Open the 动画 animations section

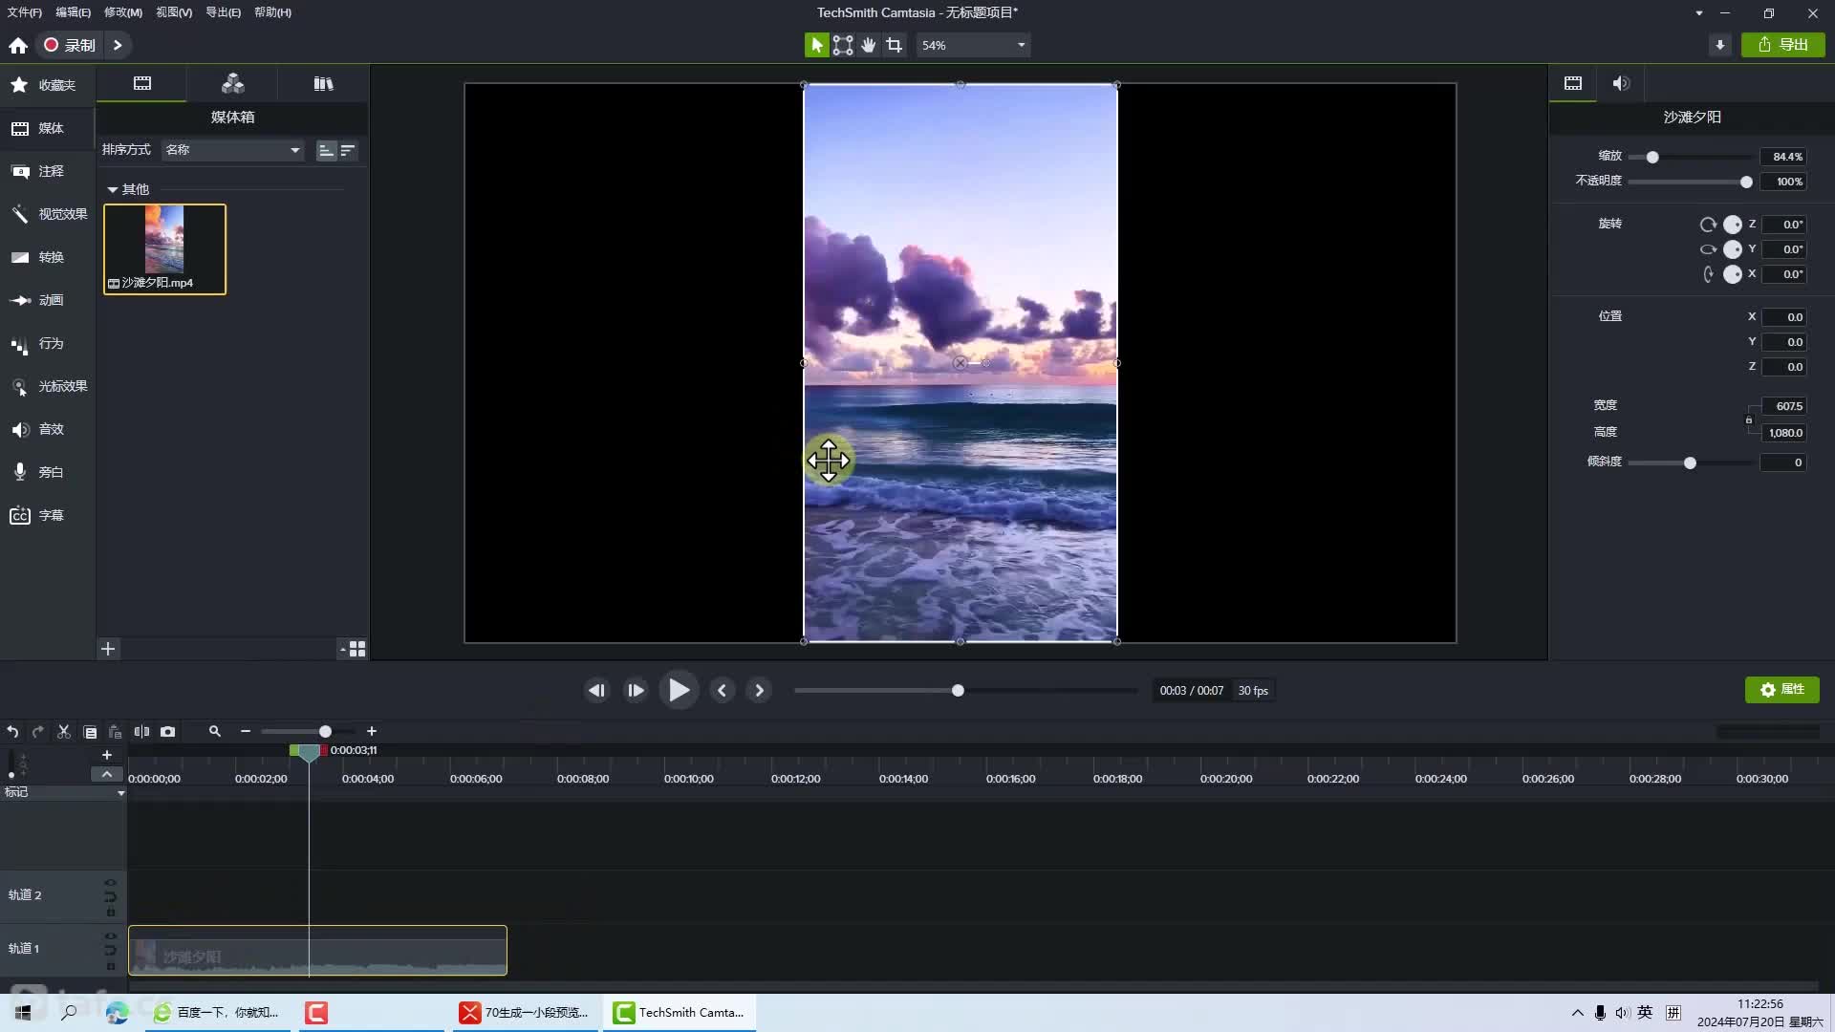[47, 300]
